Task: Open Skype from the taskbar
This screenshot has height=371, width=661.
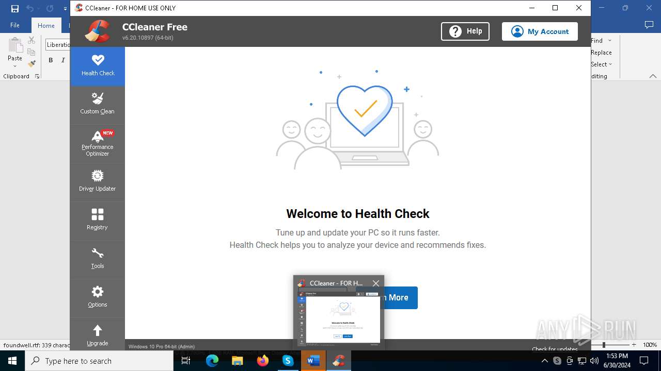Action: [288, 361]
